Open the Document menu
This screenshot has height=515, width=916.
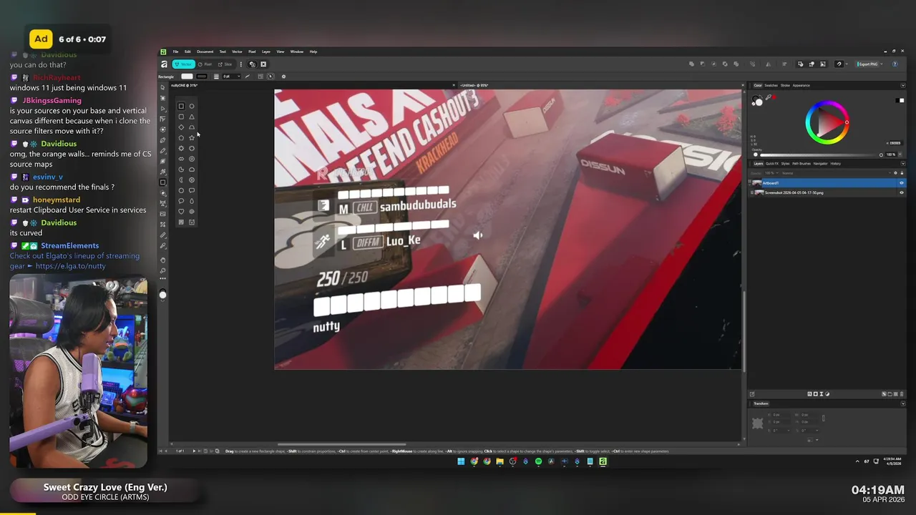(205, 51)
